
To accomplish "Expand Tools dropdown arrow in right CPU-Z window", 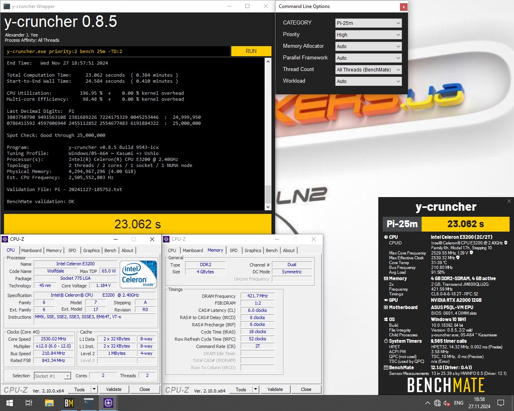I will (x=255, y=389).
